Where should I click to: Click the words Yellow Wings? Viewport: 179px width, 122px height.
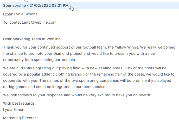[x=126, y=47]
